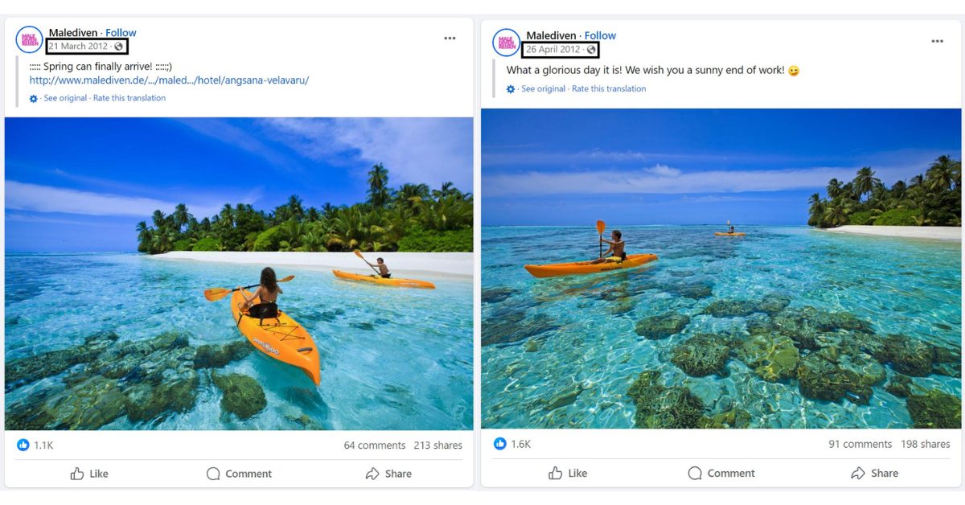This screenshot has height=505, width=965.
Task: Open the angsana-velavaru hotel link
Action: point(169,80)
